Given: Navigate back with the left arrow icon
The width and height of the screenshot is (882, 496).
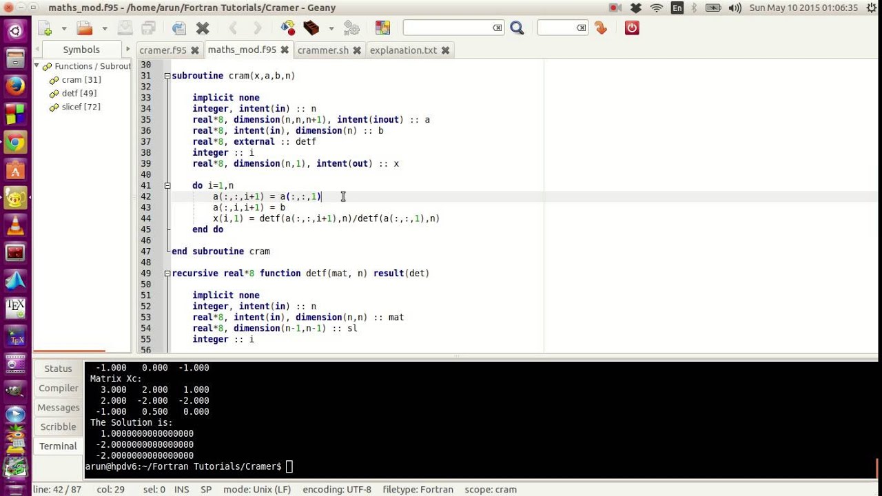Looking at the screenshot, I should click(x=233, y=28).
